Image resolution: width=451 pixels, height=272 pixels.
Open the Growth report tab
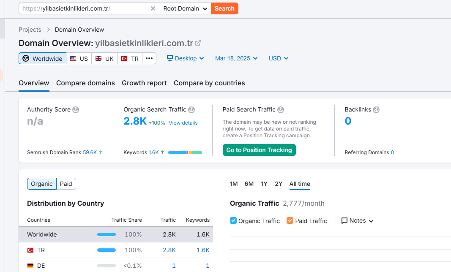pos(144,83)
